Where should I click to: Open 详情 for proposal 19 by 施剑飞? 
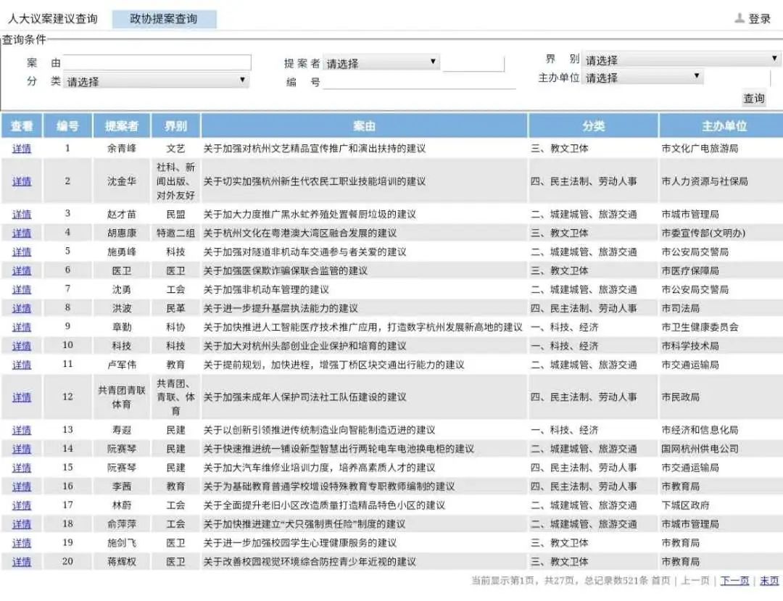click(22, 542)
